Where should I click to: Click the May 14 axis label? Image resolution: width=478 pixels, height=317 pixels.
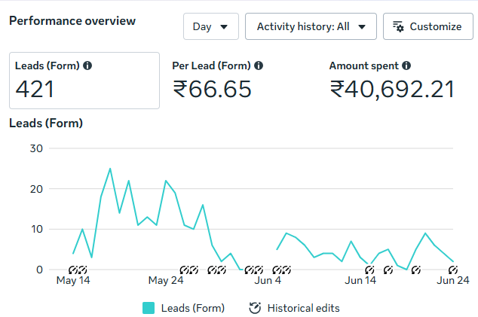point(73,280)
